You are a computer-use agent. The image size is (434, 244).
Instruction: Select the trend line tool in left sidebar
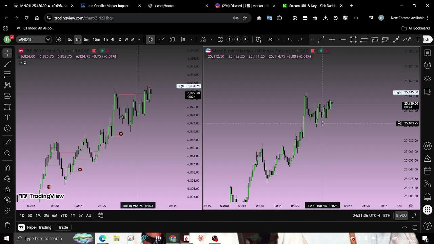(x=7, y=64)
